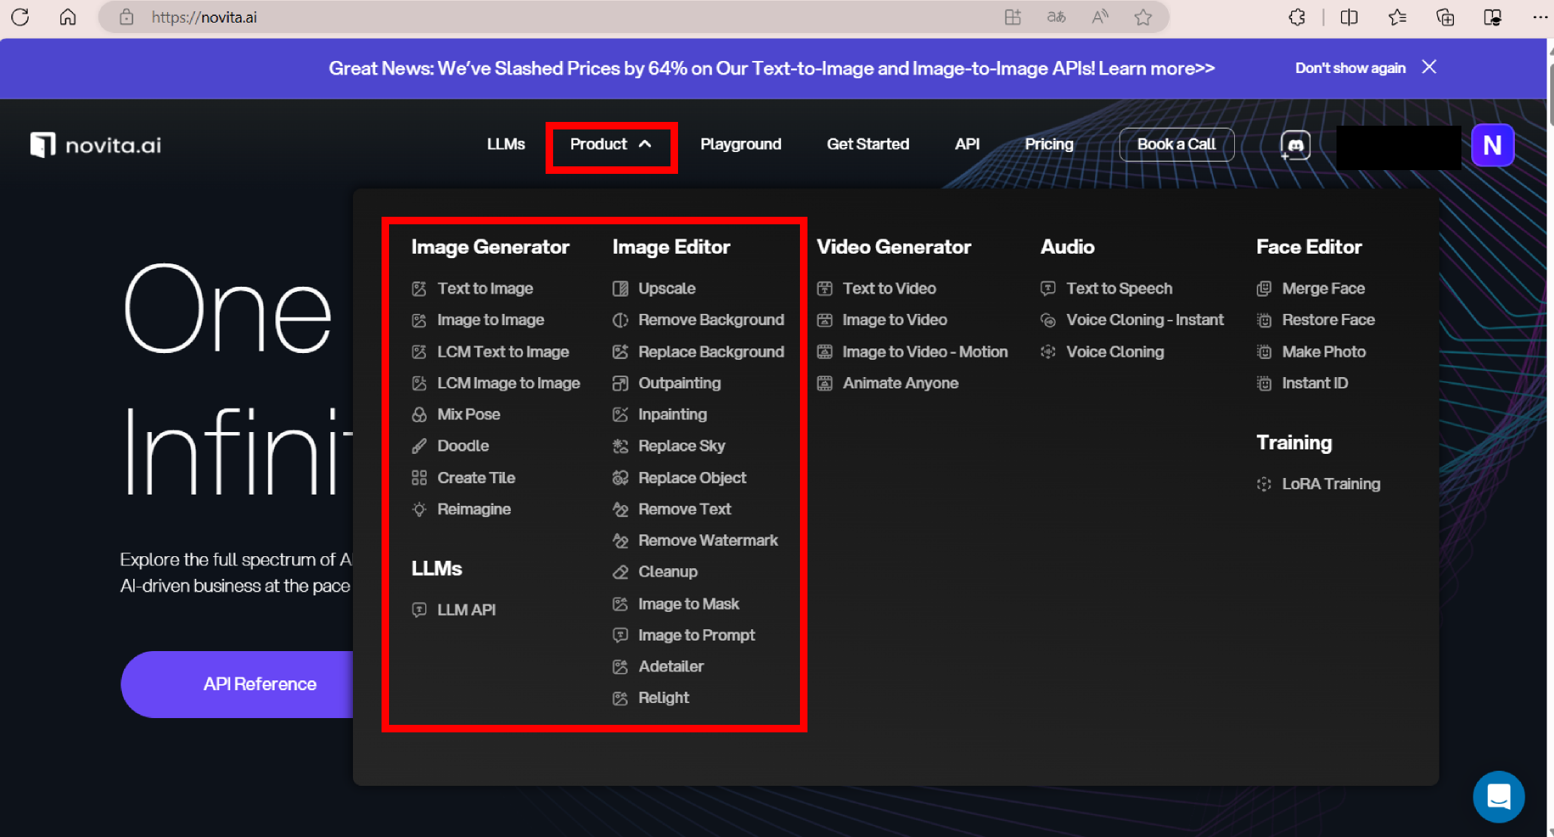Click the novita.ai logo
The width and height of the screenshot is (1554, 837).
96,145
